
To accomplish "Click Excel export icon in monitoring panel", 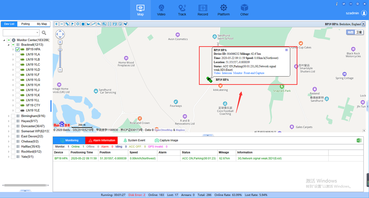I will click(x=359, y=140).
